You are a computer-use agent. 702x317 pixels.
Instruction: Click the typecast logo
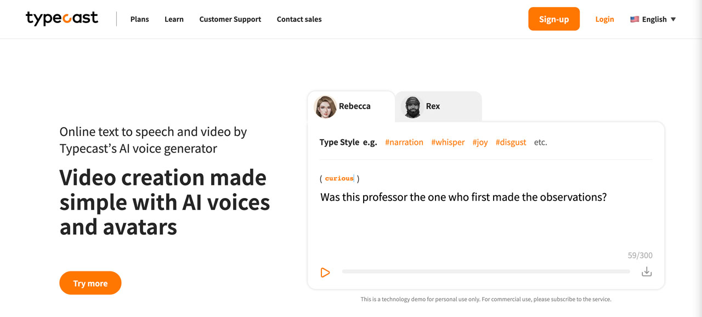[62, 19]
